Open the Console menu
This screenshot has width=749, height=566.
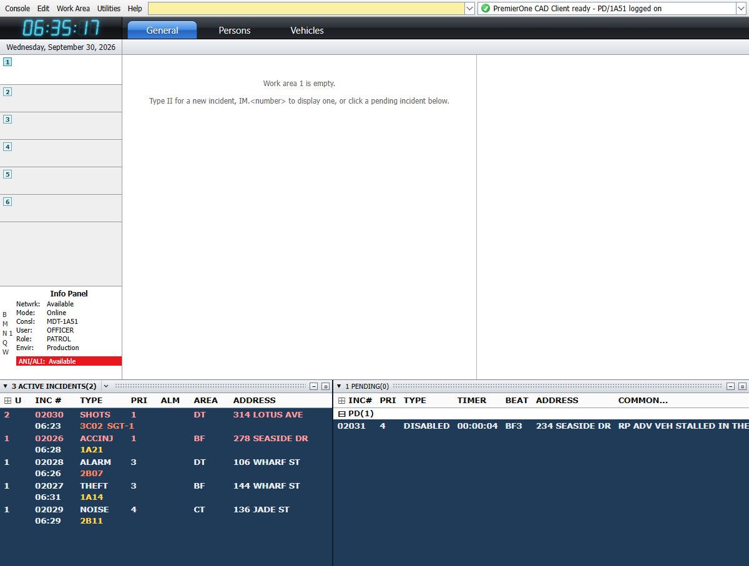[17, 9]
